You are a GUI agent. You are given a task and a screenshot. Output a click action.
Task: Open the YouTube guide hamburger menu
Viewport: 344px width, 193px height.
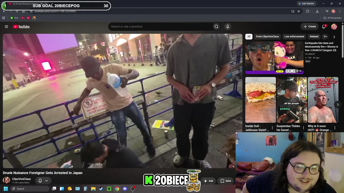point(6,27)
